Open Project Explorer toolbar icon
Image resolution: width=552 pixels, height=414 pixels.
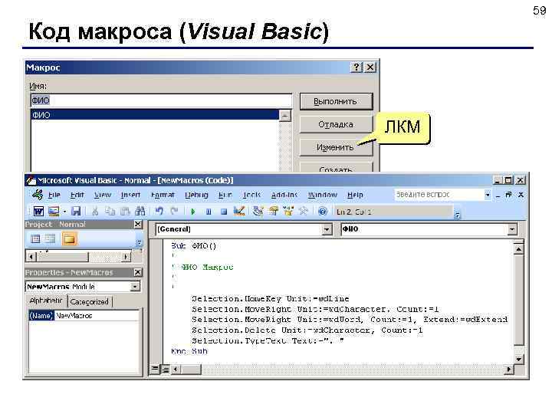[258, 212]
